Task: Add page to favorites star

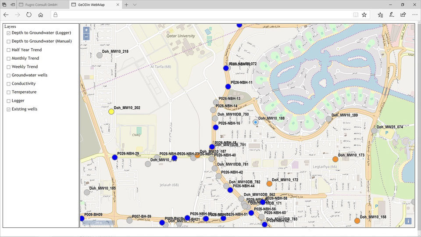Action: pos(364,14)
